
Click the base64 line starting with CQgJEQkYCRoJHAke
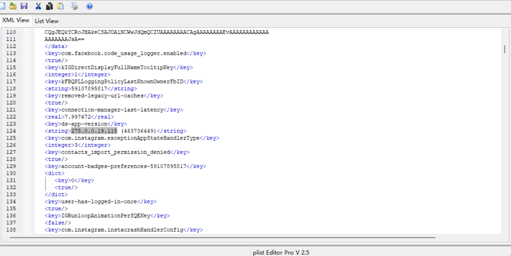point(157,32)
